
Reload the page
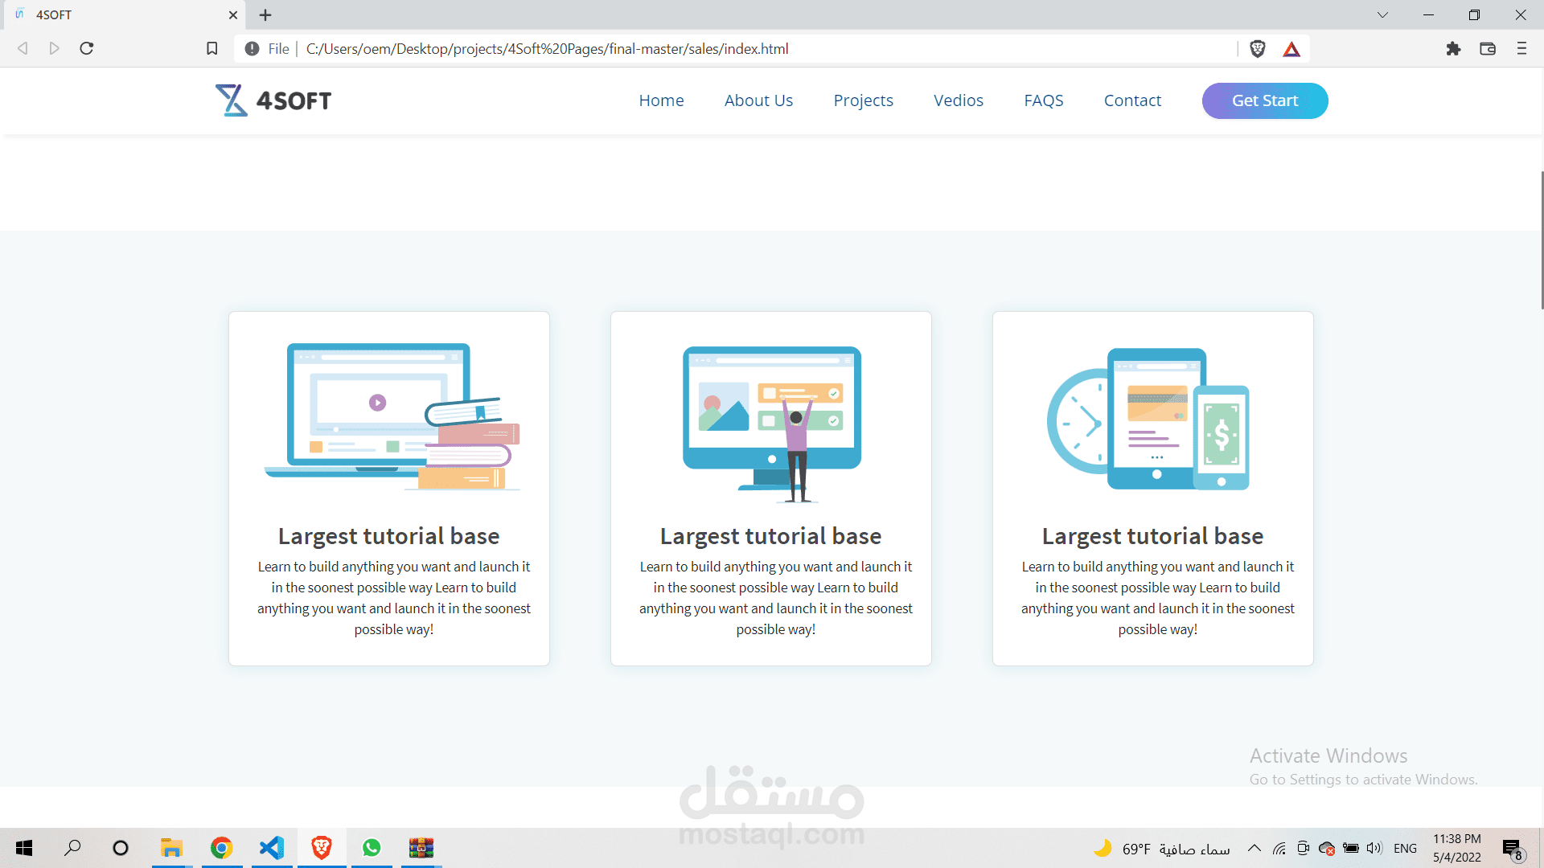point(87,49)
